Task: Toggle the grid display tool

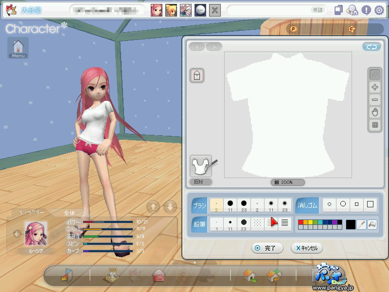Action: [x=375, y=125]
